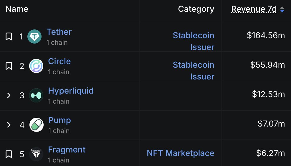This screenshot has height=166, width=291.
Task: Bookmark the Fragment protocol row
Action: pos(9,155)
